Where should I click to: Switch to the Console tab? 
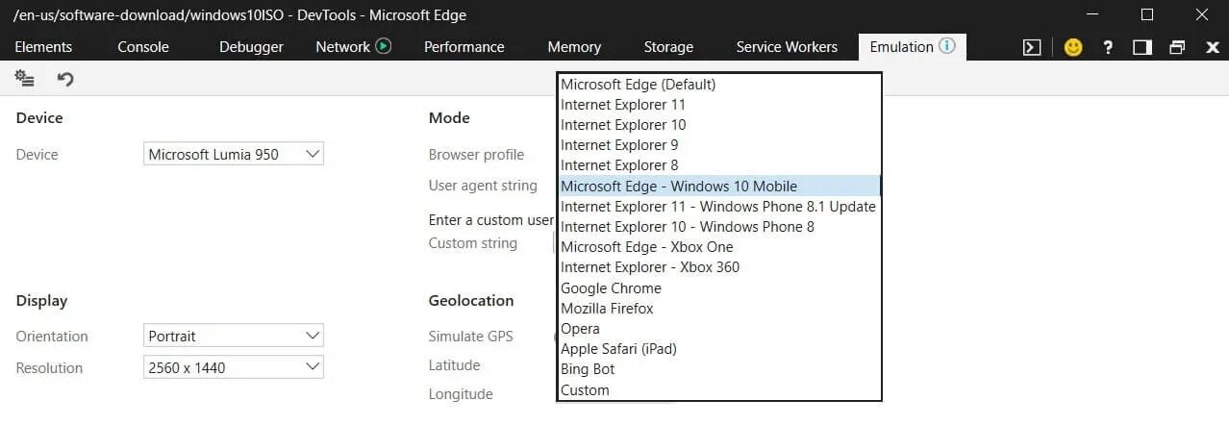[143, 47]
